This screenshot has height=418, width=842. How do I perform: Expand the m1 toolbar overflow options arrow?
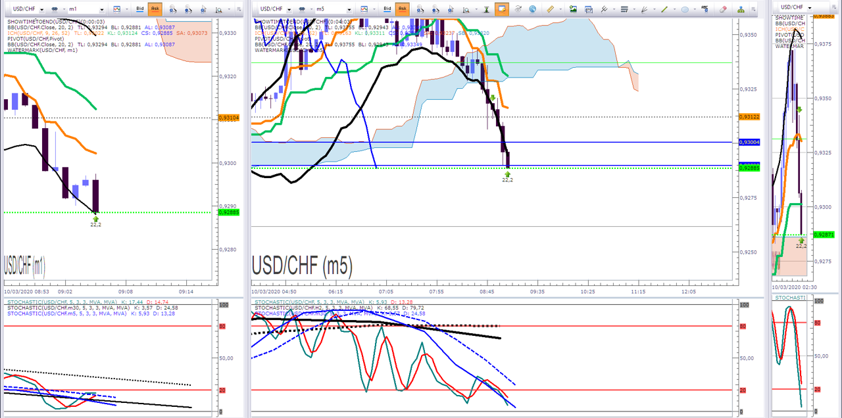239,9
